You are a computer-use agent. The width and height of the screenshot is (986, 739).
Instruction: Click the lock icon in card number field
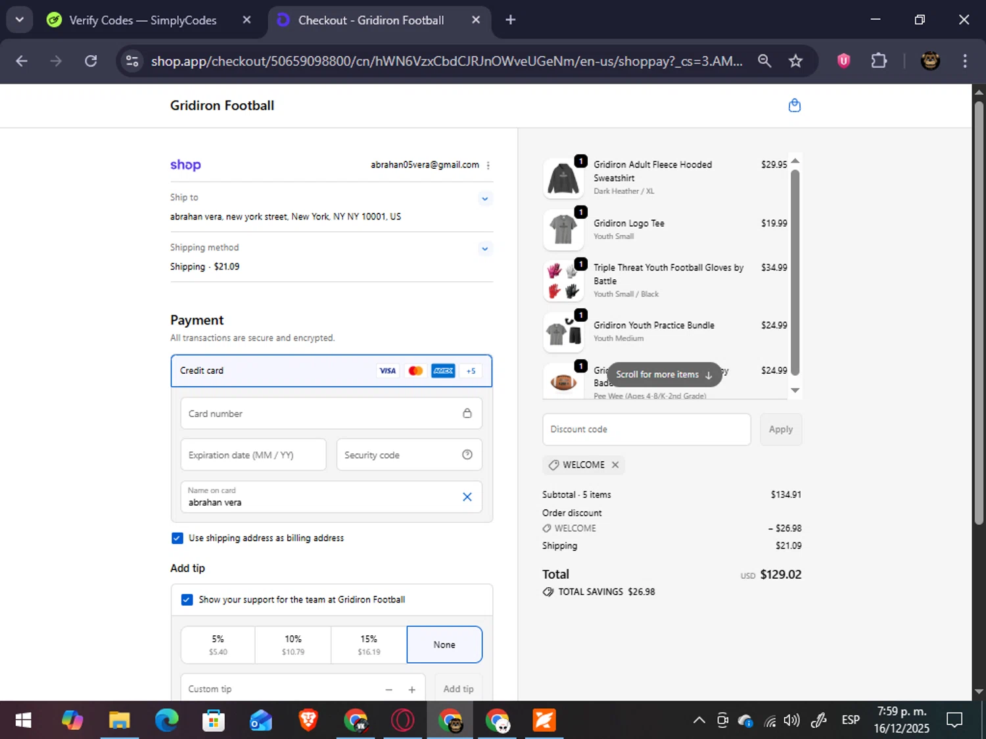(x=467, y=413)
